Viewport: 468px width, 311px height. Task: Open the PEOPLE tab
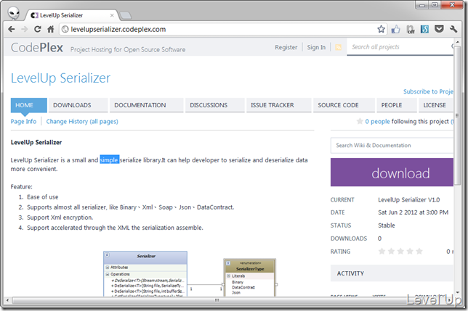click(x=397, y=105)
